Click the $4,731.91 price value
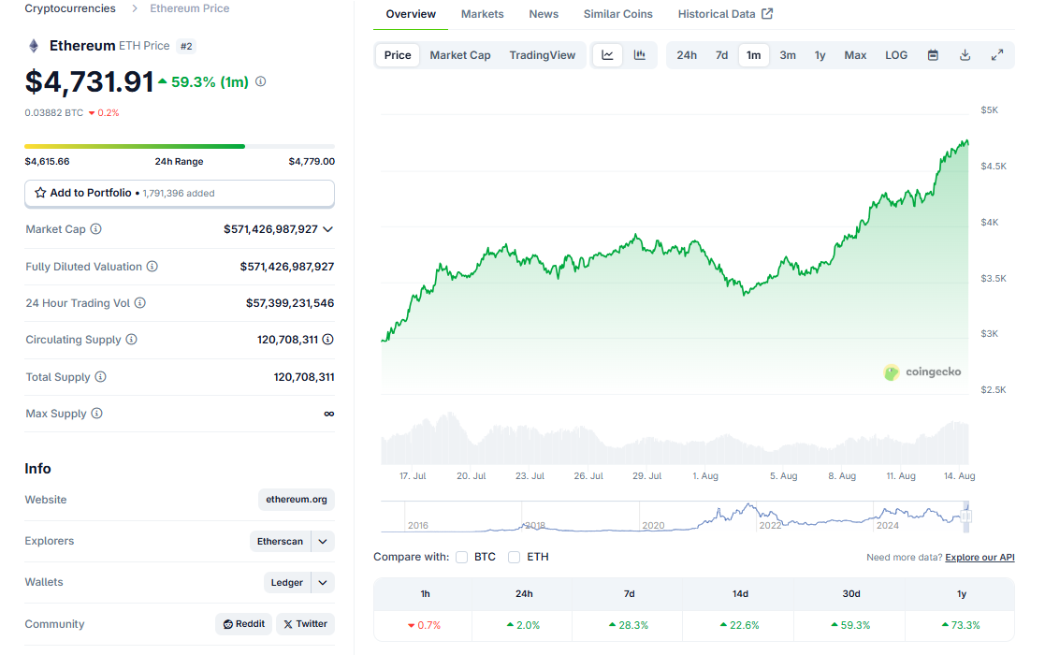Screen dimensions: 1045x655 (89, 82)
